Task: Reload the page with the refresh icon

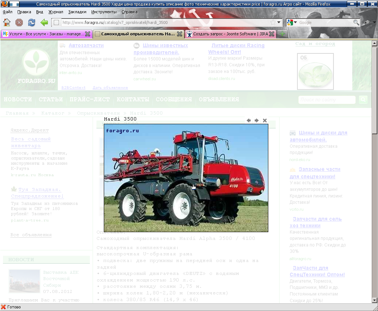Action: click(32, 22)
